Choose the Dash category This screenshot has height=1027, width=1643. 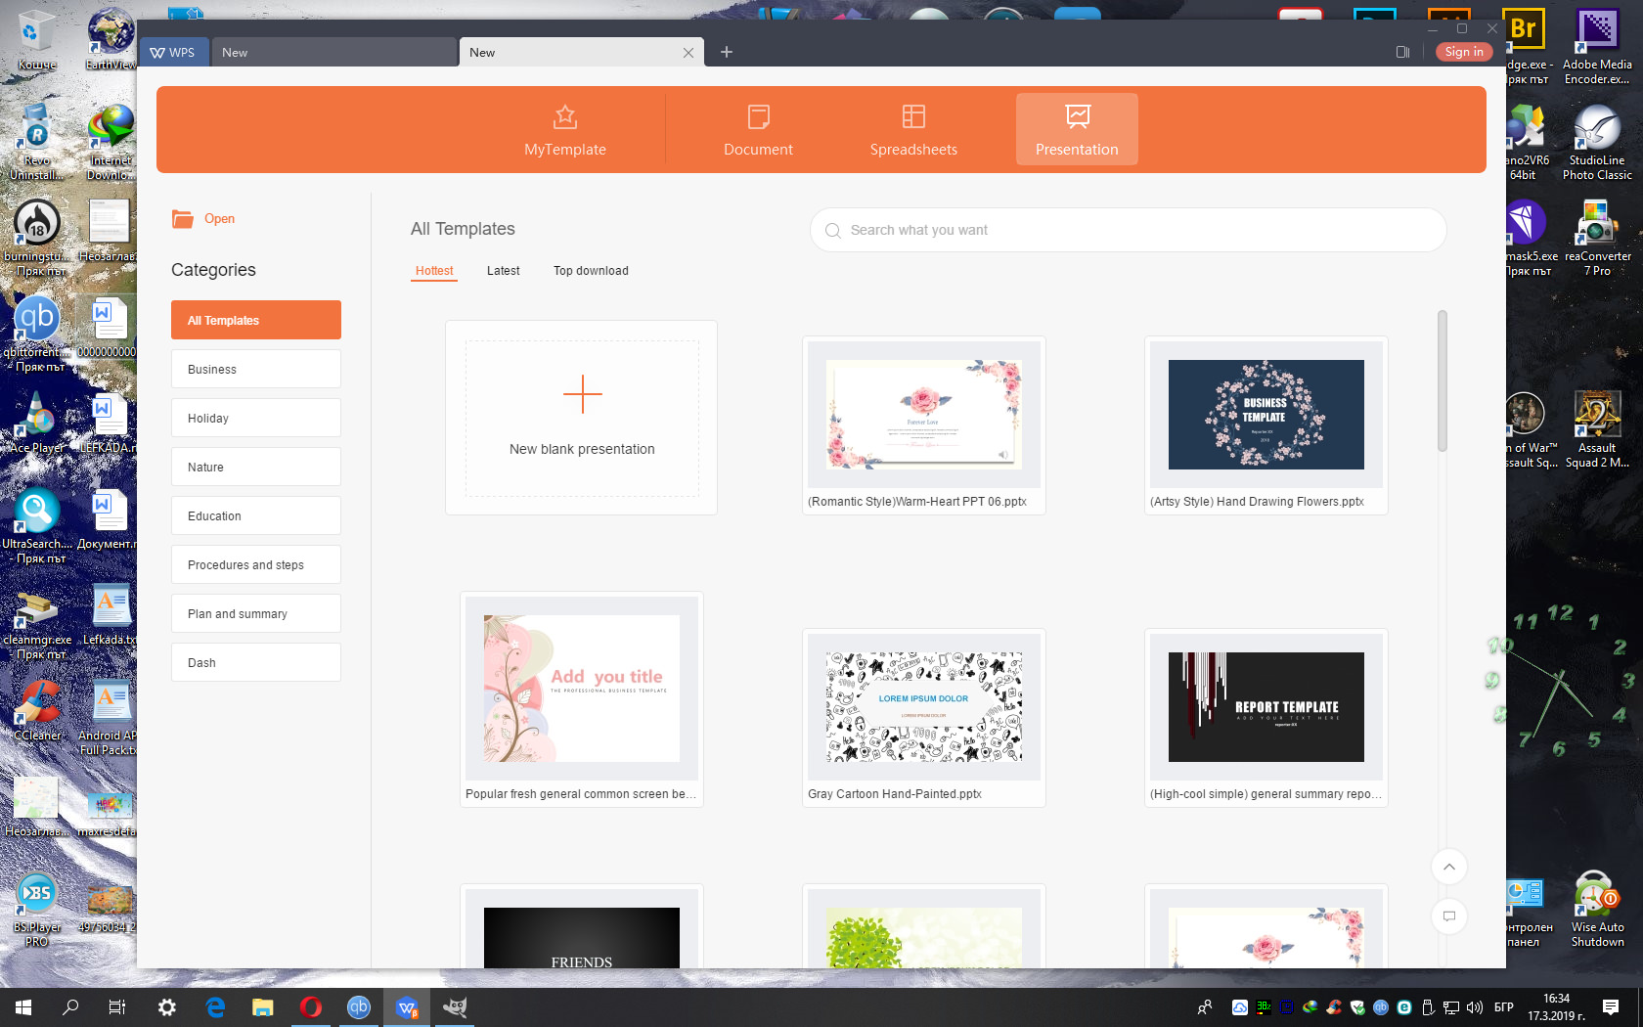(256, 662)
